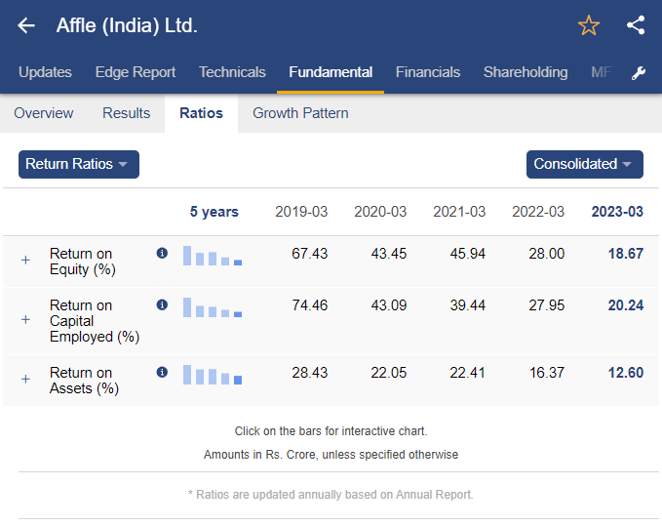Screen dimensions: 662x526
Task: Show info for Return on Assets
Action: 162,372
